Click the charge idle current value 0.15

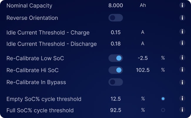115,32
